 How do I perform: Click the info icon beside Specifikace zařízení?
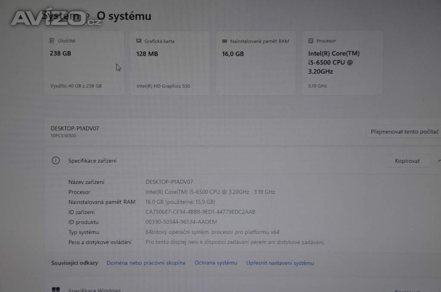56,161
